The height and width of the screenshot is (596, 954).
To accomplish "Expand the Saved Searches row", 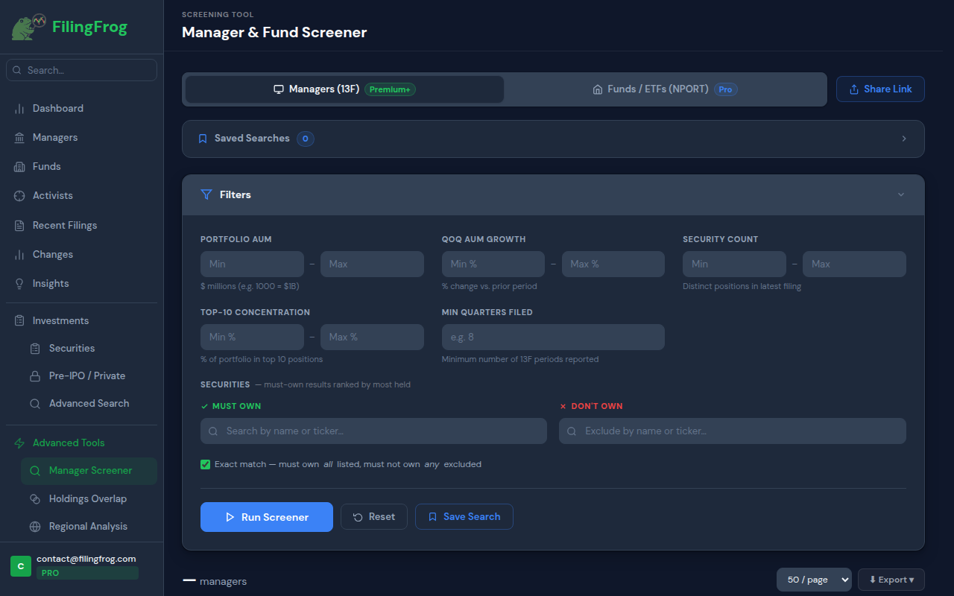I will click(903, 139).
